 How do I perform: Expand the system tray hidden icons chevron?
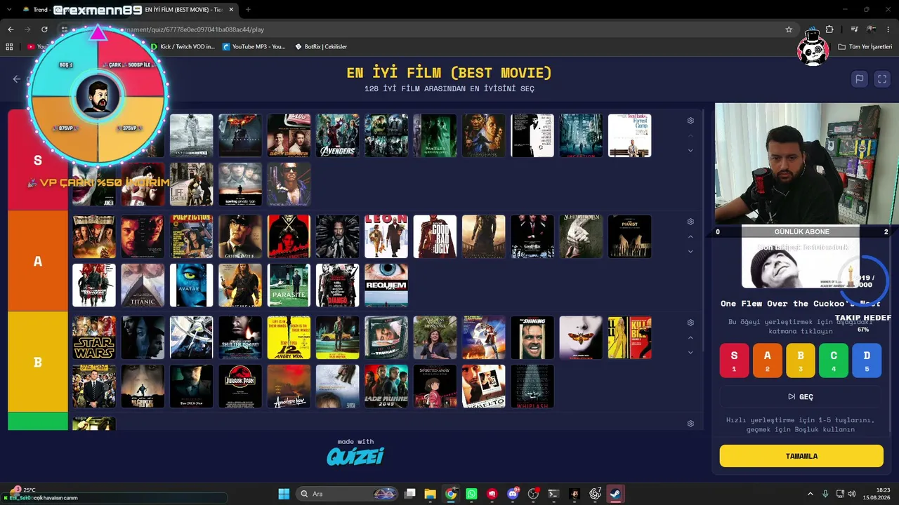click(x=810, y=494)
